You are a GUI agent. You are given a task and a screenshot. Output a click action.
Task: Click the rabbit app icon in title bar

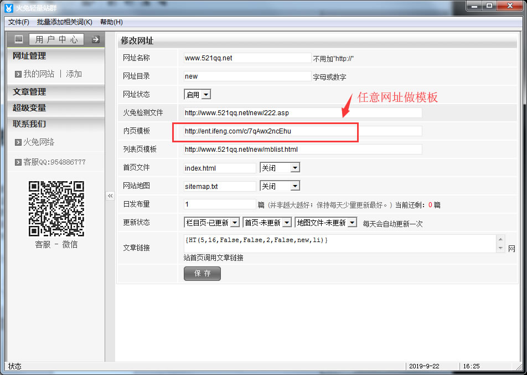(8, 8)
